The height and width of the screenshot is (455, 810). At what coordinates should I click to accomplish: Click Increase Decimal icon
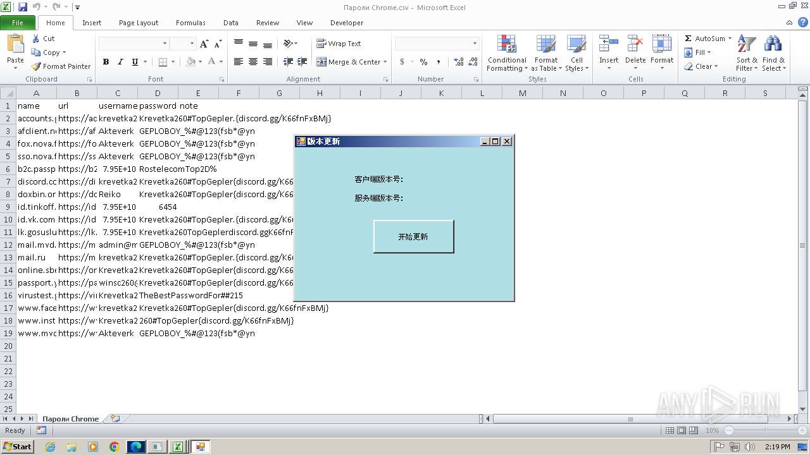459,62
